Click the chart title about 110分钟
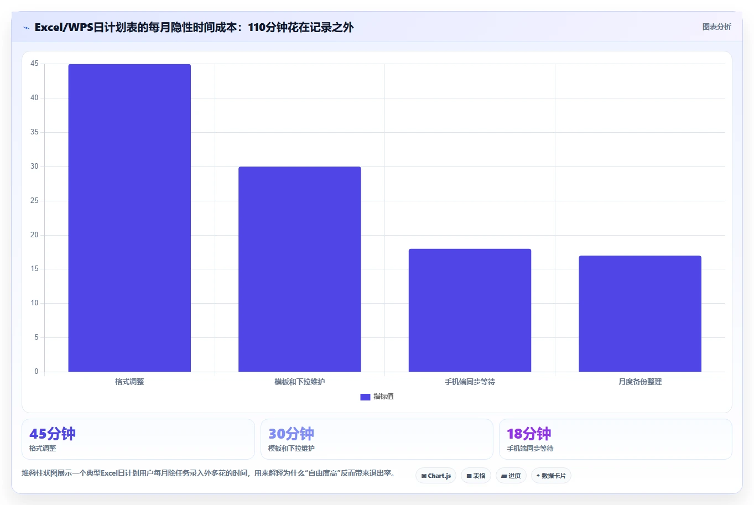Image resolution: width=754 pixels, height=505 pixels. click(194, 27)
